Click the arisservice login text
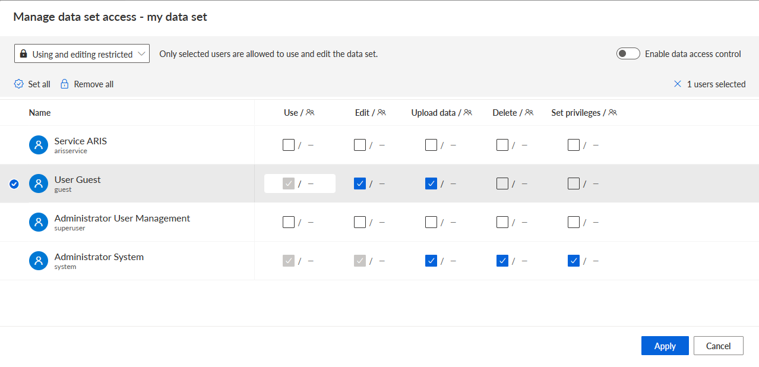This screenshot has width=759, height=367. [x=71, y=151]
